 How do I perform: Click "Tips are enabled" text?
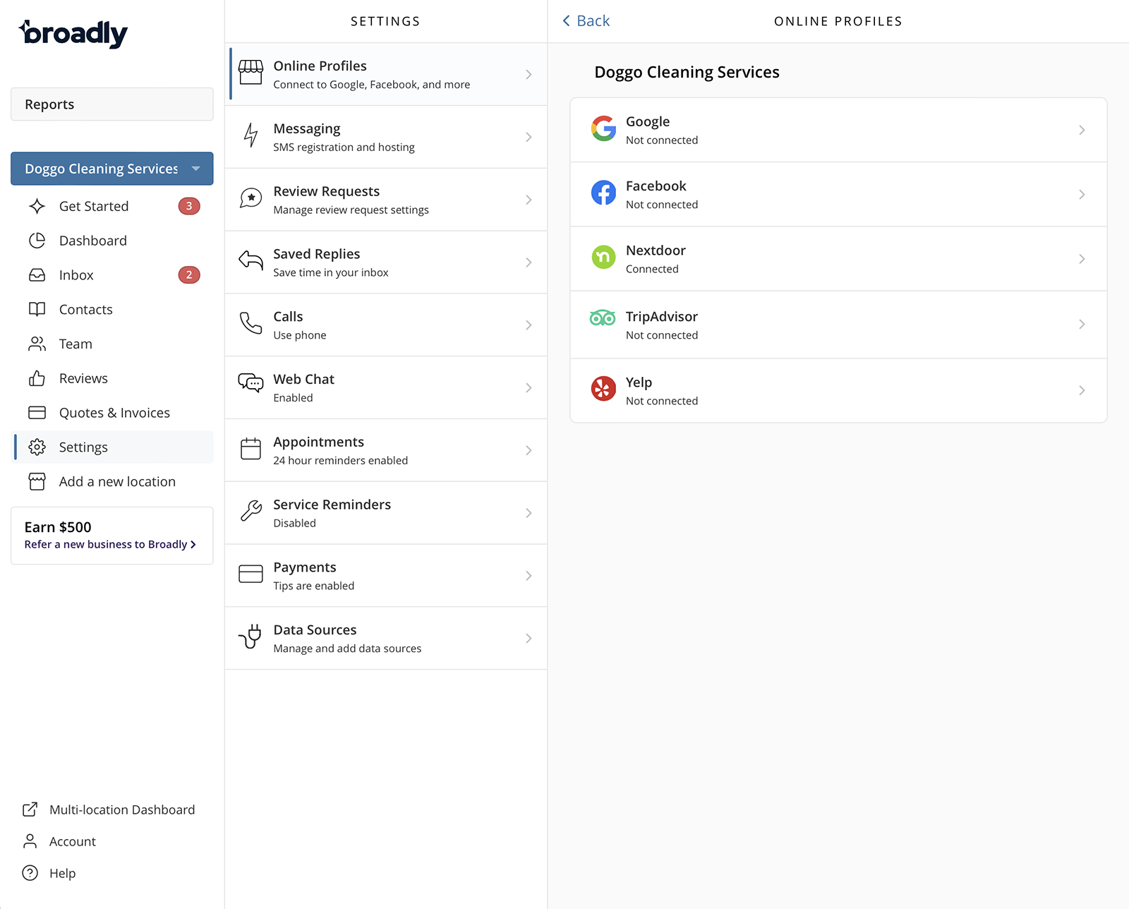(x=314, y=586)
